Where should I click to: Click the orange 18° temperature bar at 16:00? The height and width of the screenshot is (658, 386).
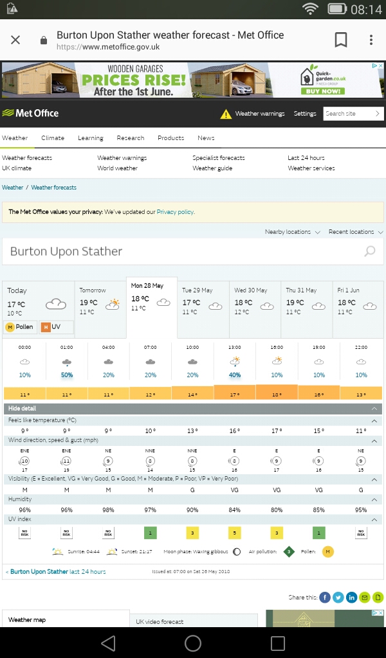click(277, 392)
